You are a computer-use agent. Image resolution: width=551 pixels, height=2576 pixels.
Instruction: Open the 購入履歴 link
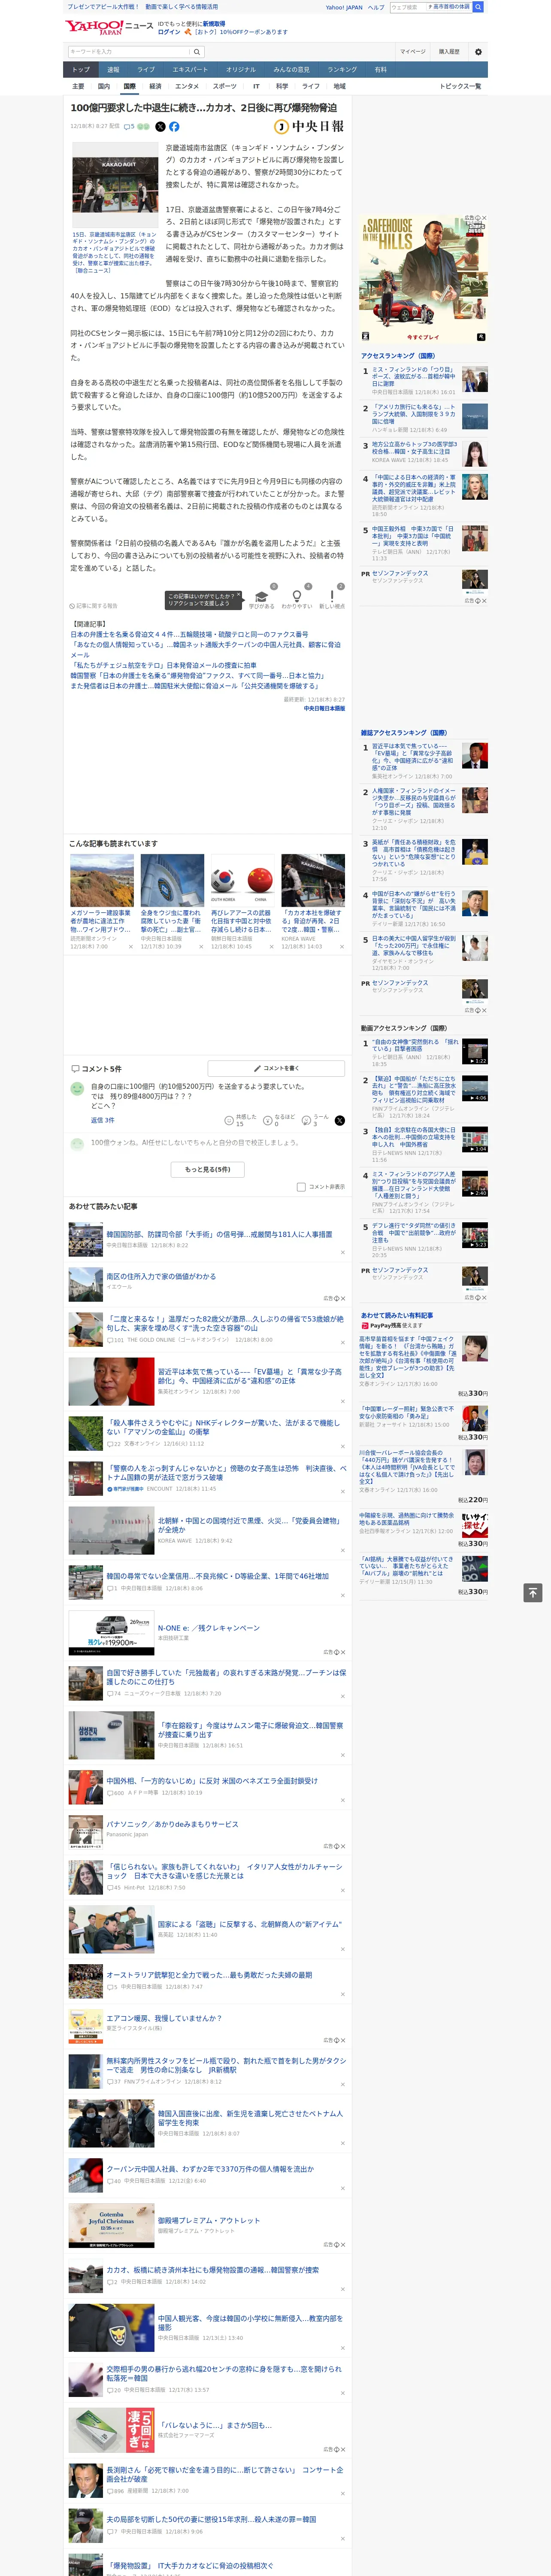tap(449, 52)
